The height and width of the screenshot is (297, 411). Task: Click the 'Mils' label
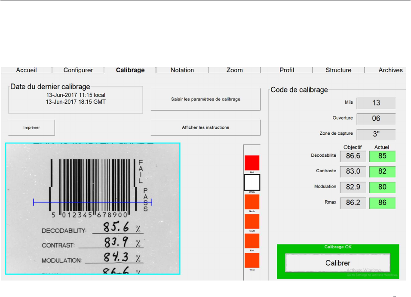[x=349, y=102]
